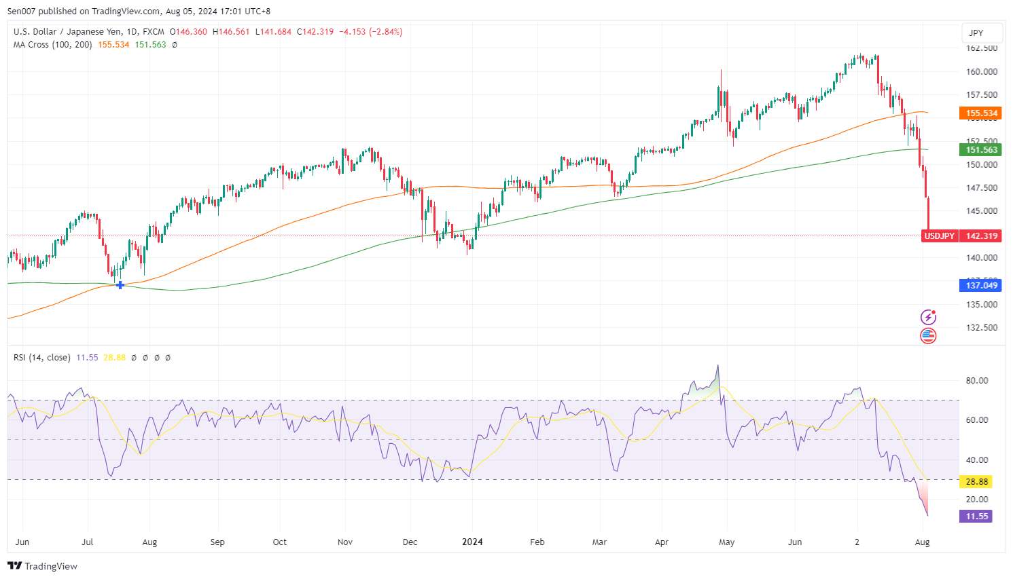
Task: Click the May label on the time axis
Action: point(727,542)
